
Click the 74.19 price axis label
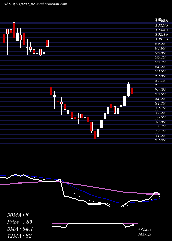[x=161, y=126]
